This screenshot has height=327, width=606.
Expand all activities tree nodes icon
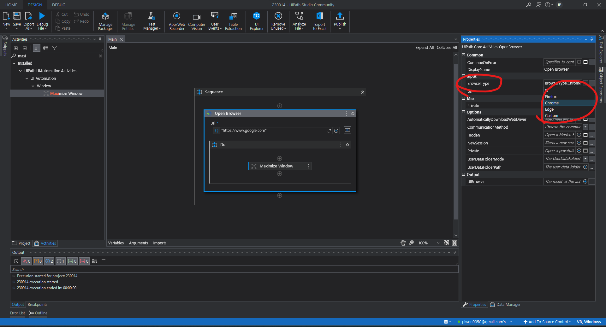16,48
